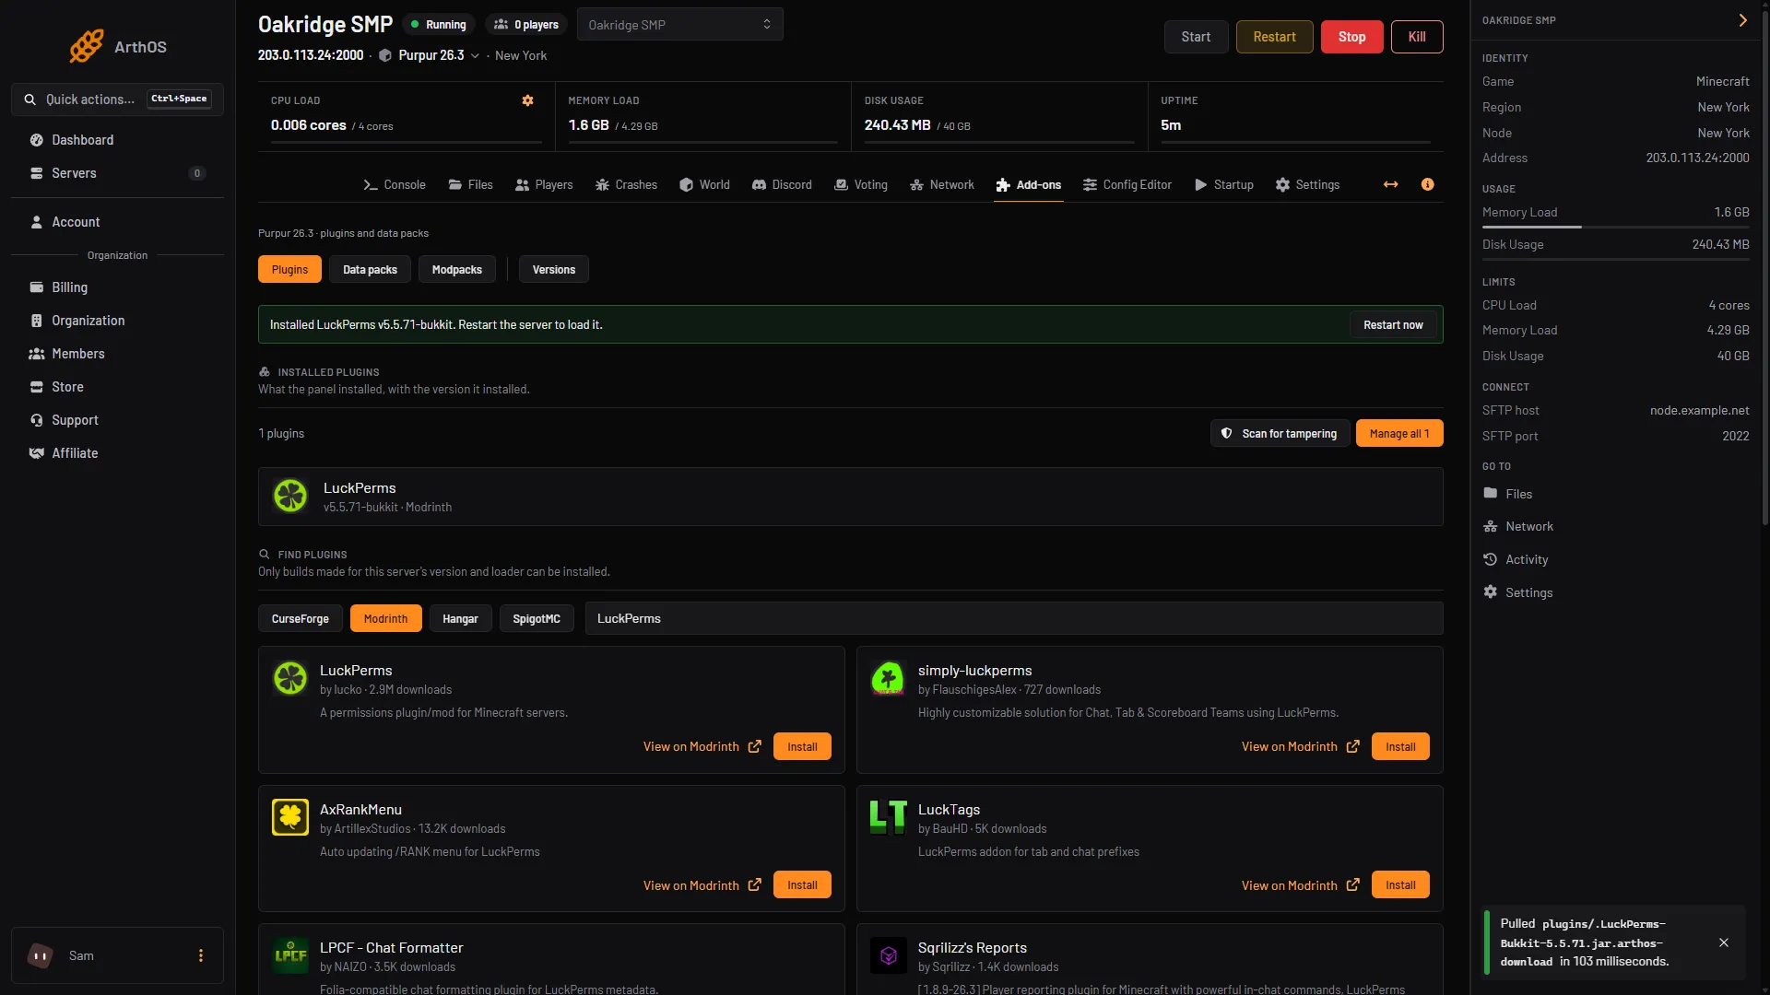Click the Restart now button
Screen dimensions: 1770x995
[1393, 324]
